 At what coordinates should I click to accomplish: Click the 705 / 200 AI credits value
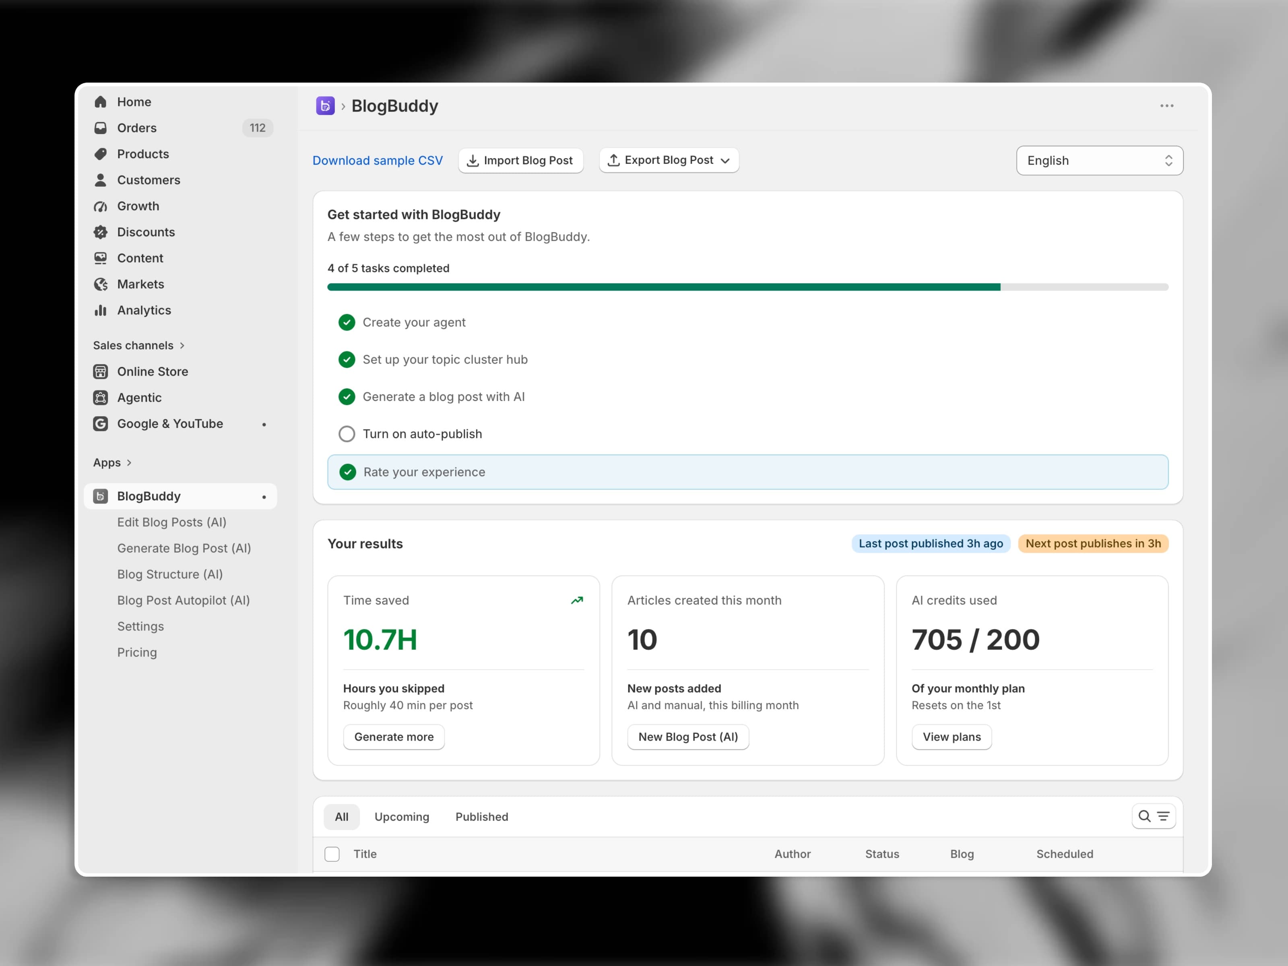tap(975, 640)
